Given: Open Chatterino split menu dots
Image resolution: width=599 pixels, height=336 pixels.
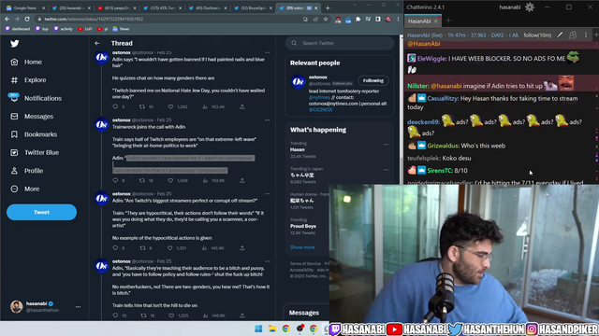Looking at the screenshot, I should pyautogui.click(x=586, y=35).
